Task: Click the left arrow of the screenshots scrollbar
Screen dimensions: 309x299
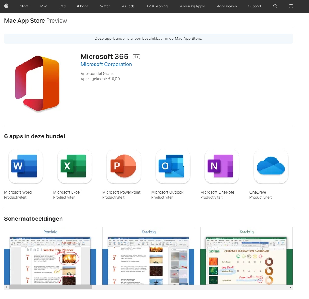Action: click(x=6, y=287)
